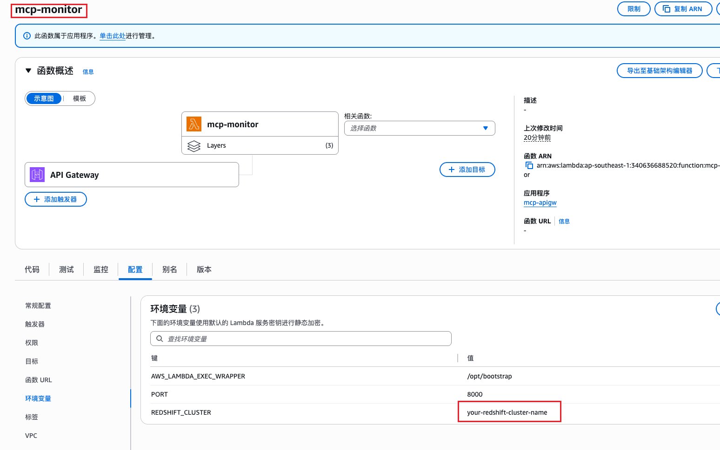Click the magnifier icon in variable search

coord(160,339)
